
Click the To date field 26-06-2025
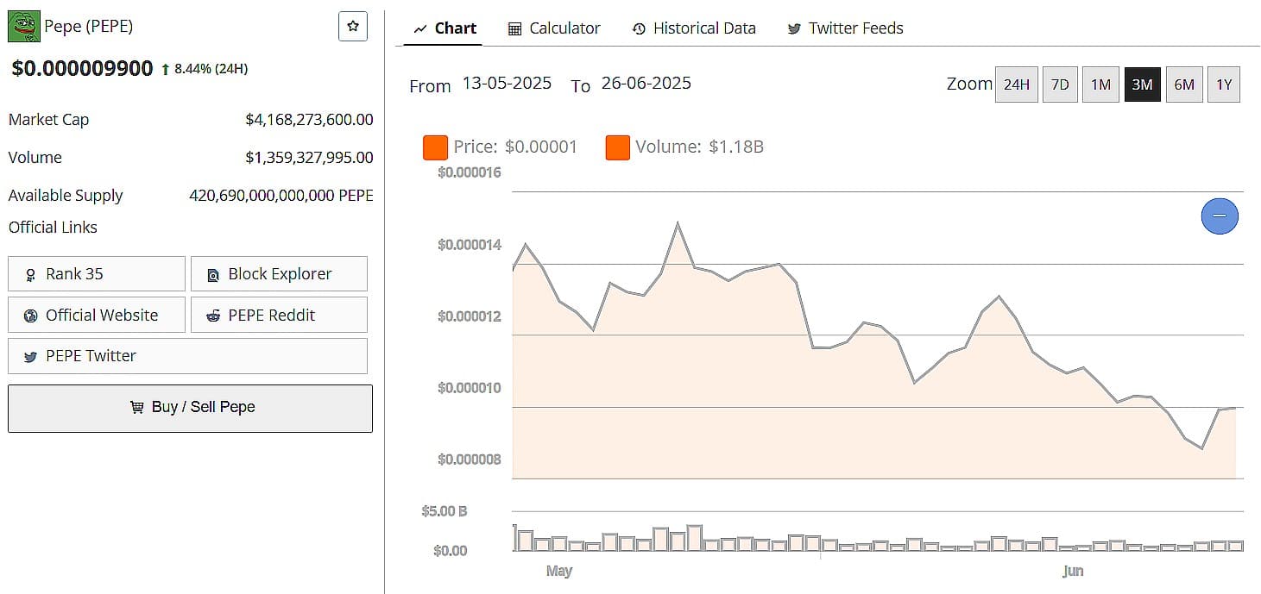pyautogui.click(x=646, y=83)
